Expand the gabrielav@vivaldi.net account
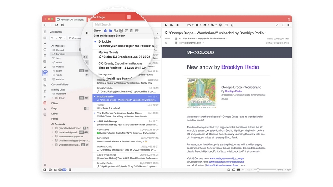The image size is (333, 187). click(53, 128)
